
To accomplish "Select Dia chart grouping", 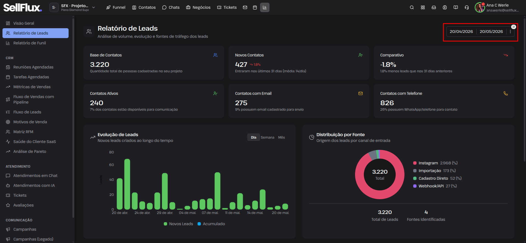I will tap(254, 137).
